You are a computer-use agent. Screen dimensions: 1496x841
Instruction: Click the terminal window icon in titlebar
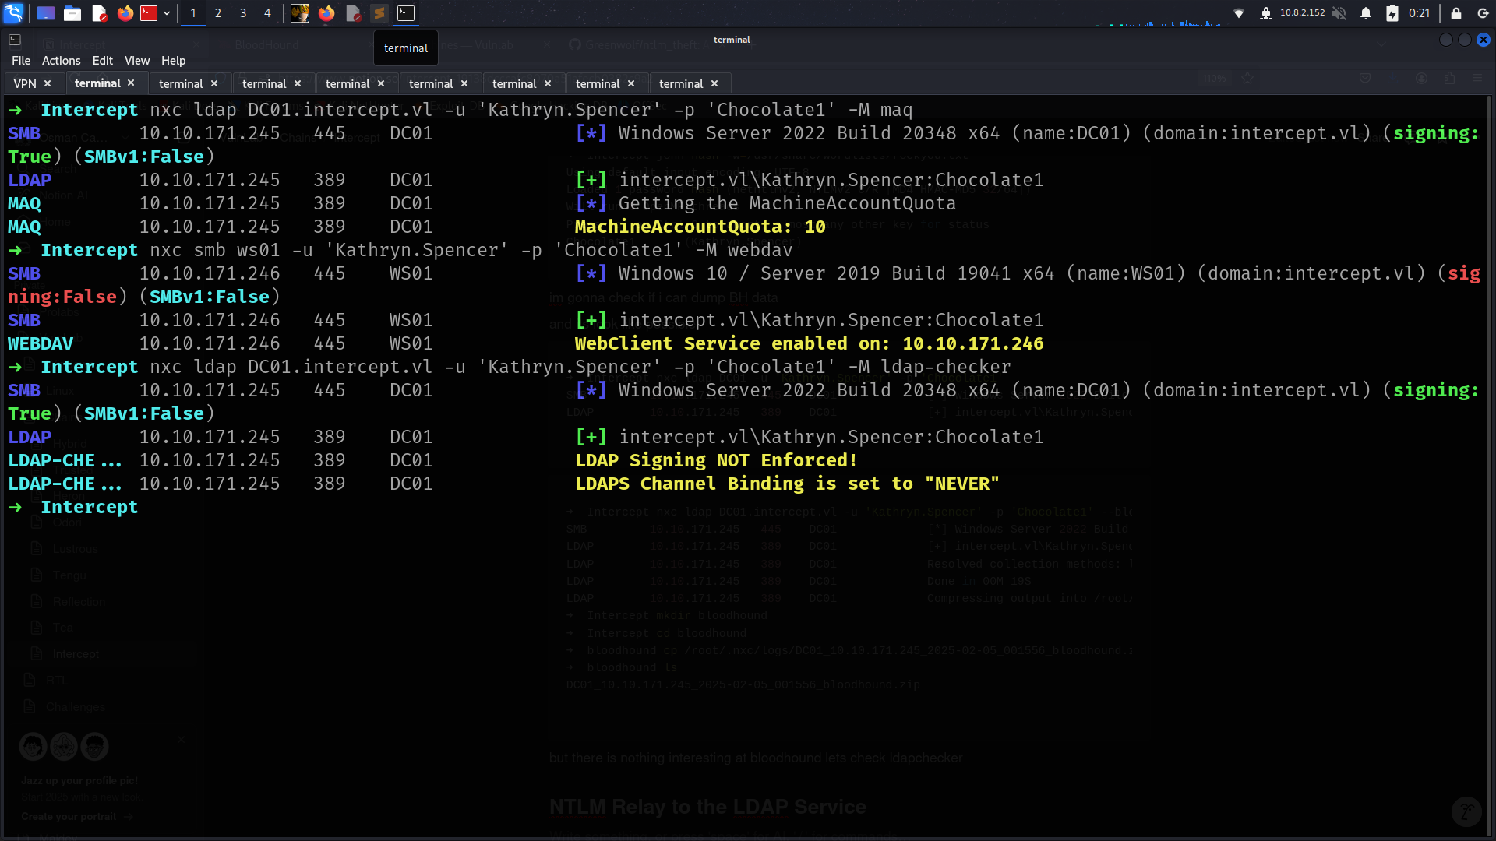[15, 40]
